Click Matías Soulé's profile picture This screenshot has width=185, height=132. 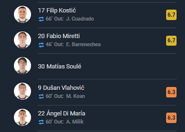(22, 66)
